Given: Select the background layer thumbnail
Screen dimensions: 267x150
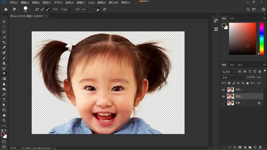Looking at the screenshot, I should point(231,103).
